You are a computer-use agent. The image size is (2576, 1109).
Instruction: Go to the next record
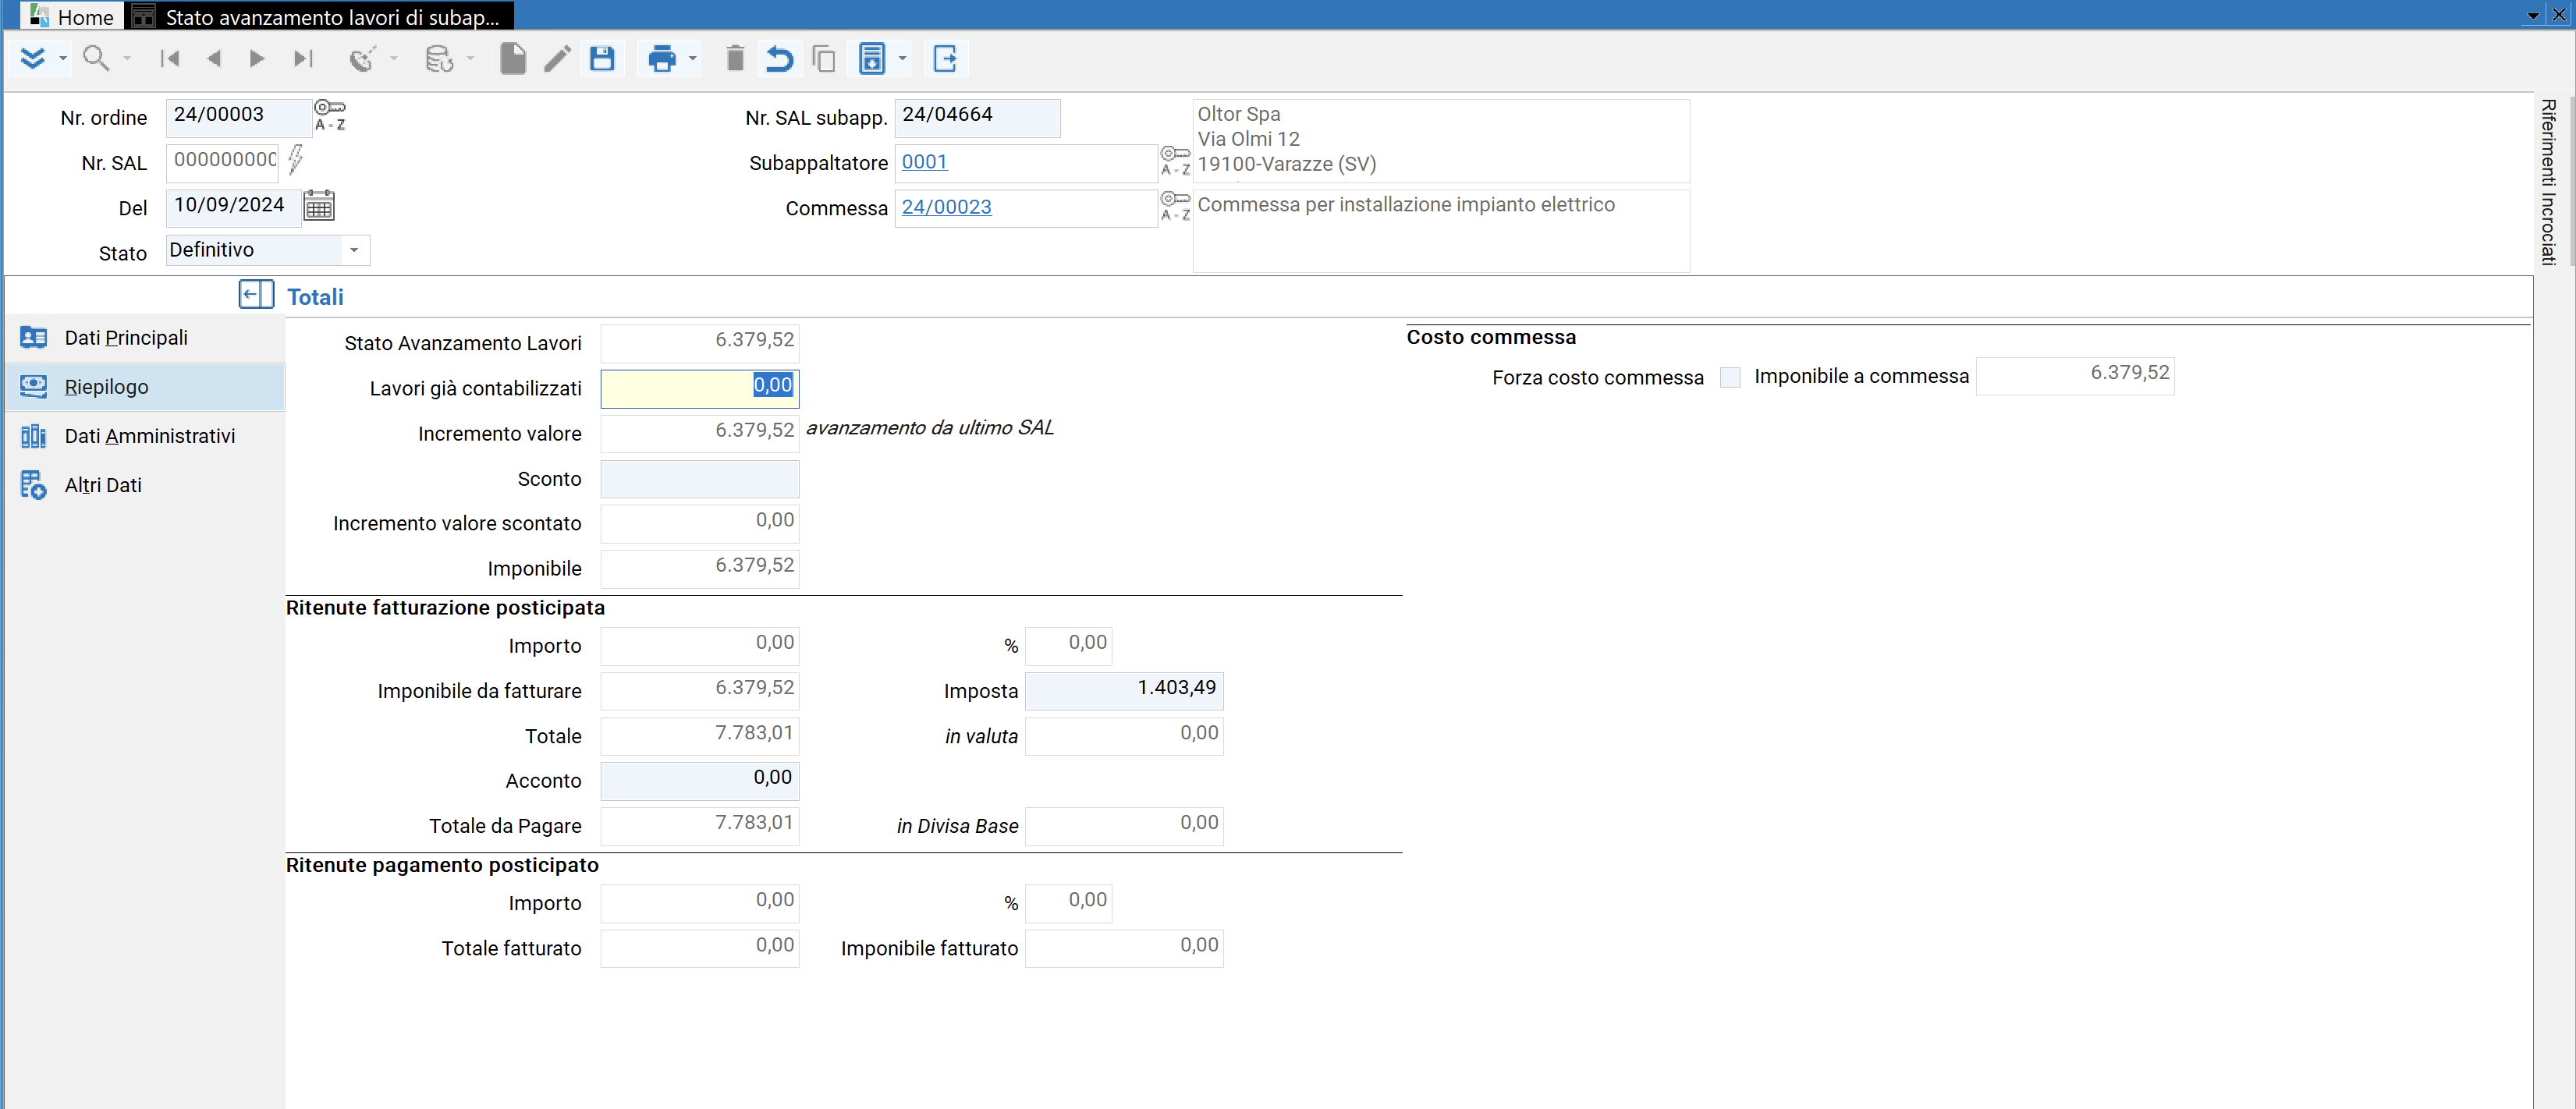(257, 59)
